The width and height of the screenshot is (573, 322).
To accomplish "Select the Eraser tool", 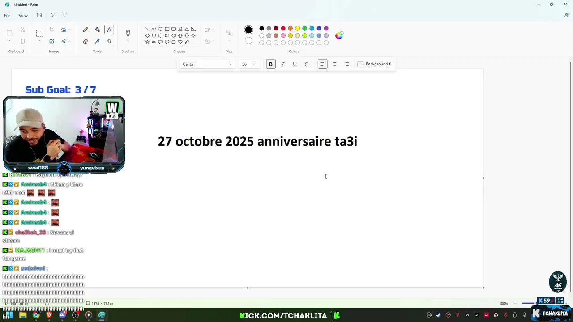I will [x=85, y=41].
